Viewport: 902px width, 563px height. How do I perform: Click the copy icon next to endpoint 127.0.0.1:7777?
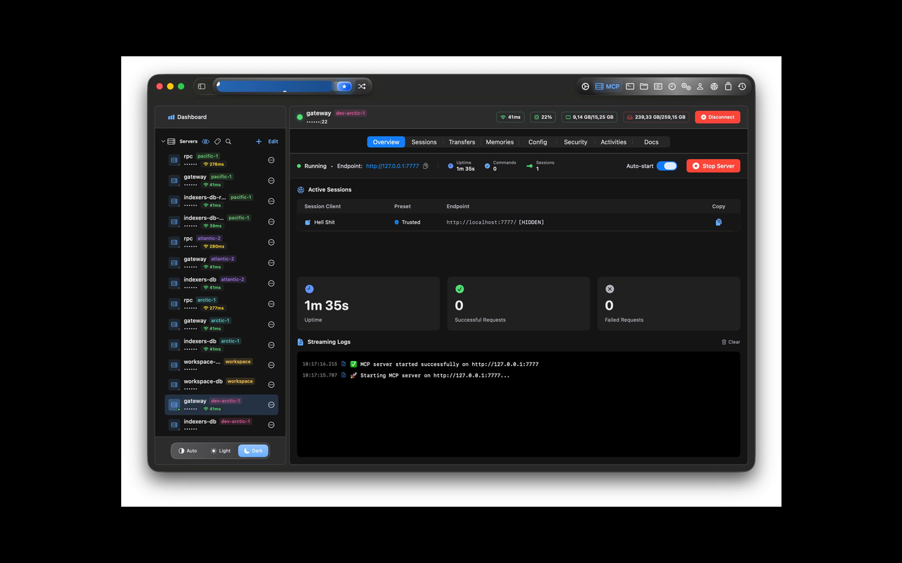tap(425, 166)
